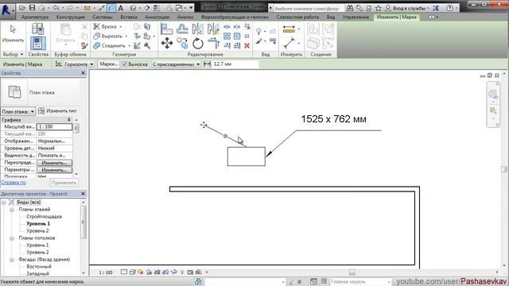The image size is (509, 286).
Task: Toggle the Leader (Выноска) checkbox
Action: coord(124,64)
